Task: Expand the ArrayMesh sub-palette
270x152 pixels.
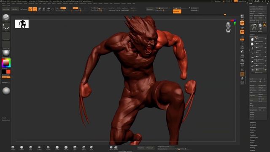Action: click(253, 125)
